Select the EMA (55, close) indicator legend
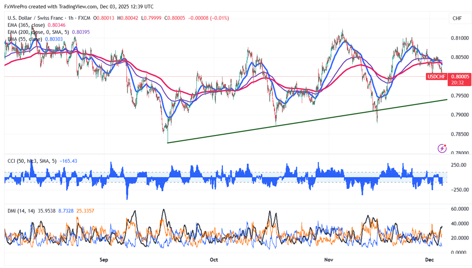 [25, 39]
